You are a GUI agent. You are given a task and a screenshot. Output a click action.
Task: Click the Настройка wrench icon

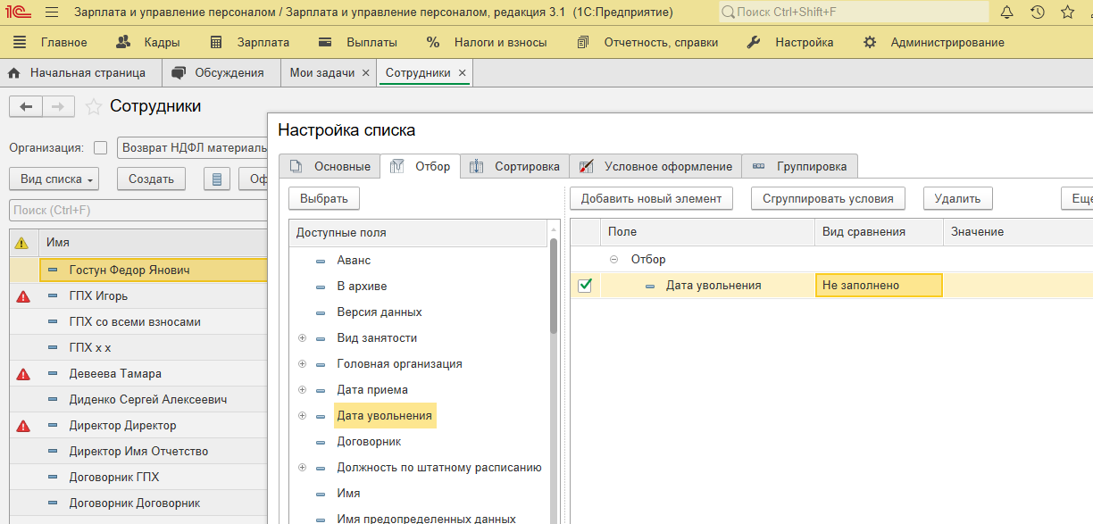tap(753, 42)
